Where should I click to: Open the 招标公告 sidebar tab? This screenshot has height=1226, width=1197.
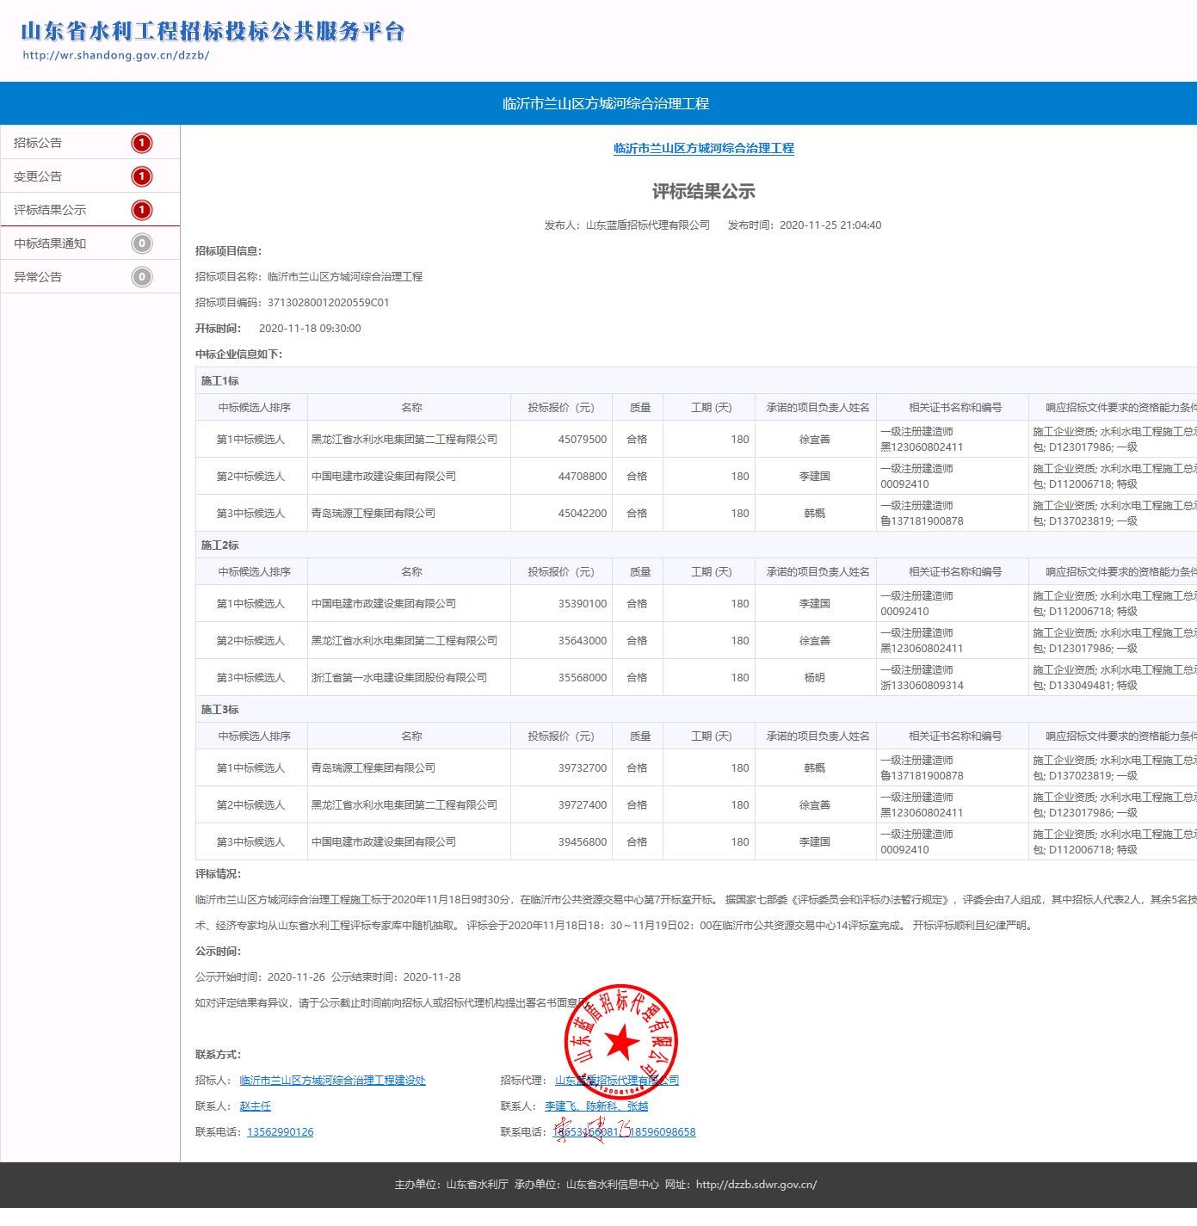89,143
